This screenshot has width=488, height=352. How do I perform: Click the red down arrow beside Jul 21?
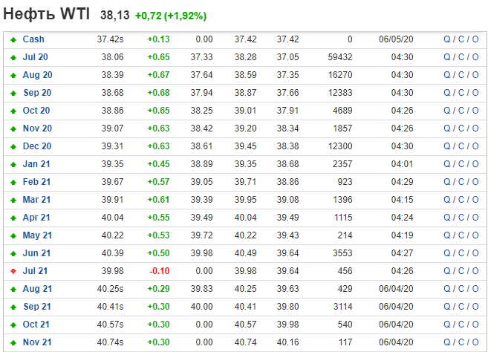13,271
